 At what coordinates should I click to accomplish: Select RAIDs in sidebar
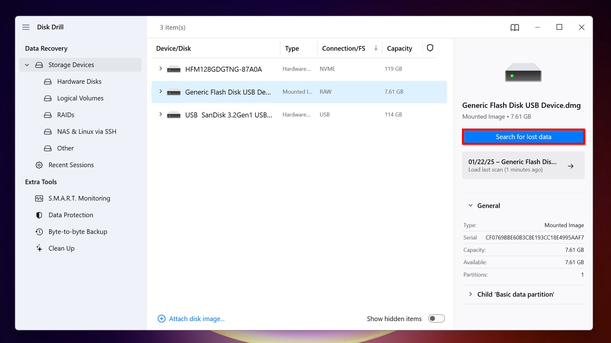coord(66,115)
